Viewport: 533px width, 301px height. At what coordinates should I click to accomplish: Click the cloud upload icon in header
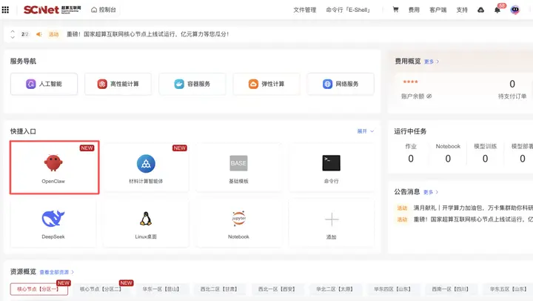click(480, 10)
